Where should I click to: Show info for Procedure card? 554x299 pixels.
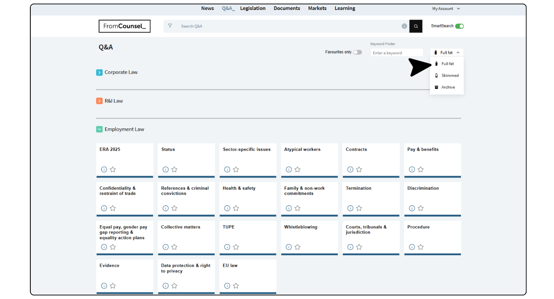pos(412,247)
